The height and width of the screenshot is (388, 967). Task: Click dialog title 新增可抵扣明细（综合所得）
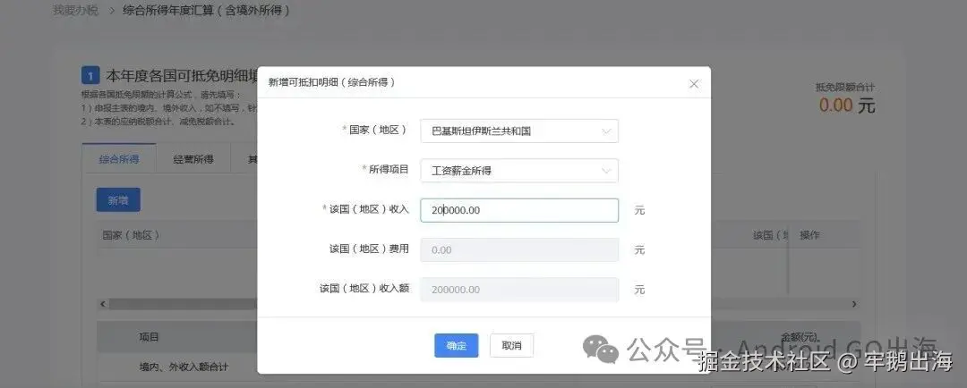(331, 82)
